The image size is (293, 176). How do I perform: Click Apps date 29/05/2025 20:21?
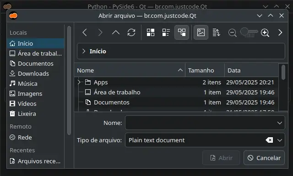tap(250, 82)
